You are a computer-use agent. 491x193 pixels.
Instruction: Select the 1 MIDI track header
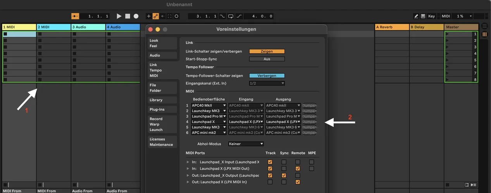19,27
